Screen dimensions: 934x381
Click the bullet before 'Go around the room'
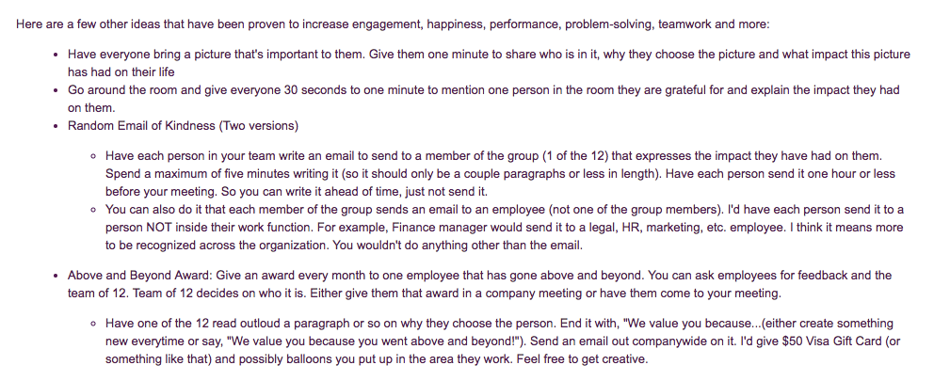pyautogui.click(x=56, y=90)
